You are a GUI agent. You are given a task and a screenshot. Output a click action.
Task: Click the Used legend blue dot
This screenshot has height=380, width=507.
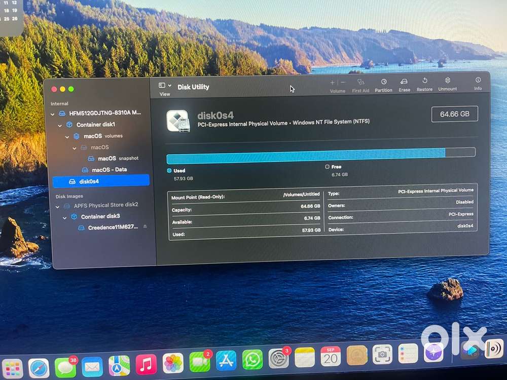point(169,171)
